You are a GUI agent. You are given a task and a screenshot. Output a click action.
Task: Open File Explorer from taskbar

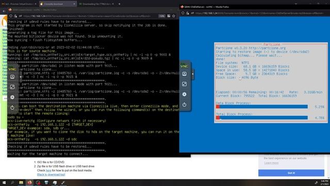click(21, 182)
